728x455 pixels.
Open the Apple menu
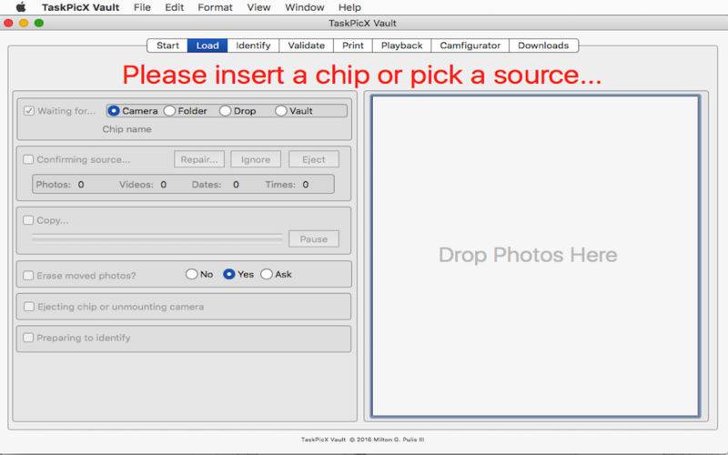coord(20,7)
